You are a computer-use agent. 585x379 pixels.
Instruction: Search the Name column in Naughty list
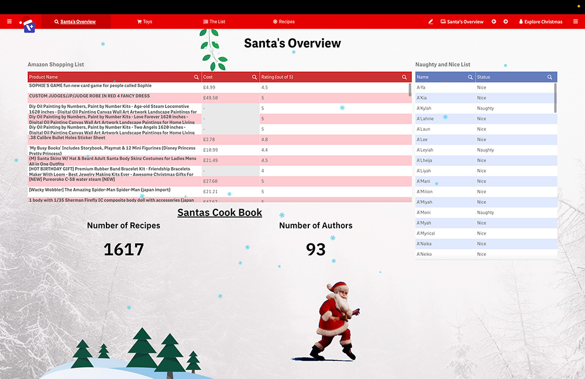(x=470, y=77)
